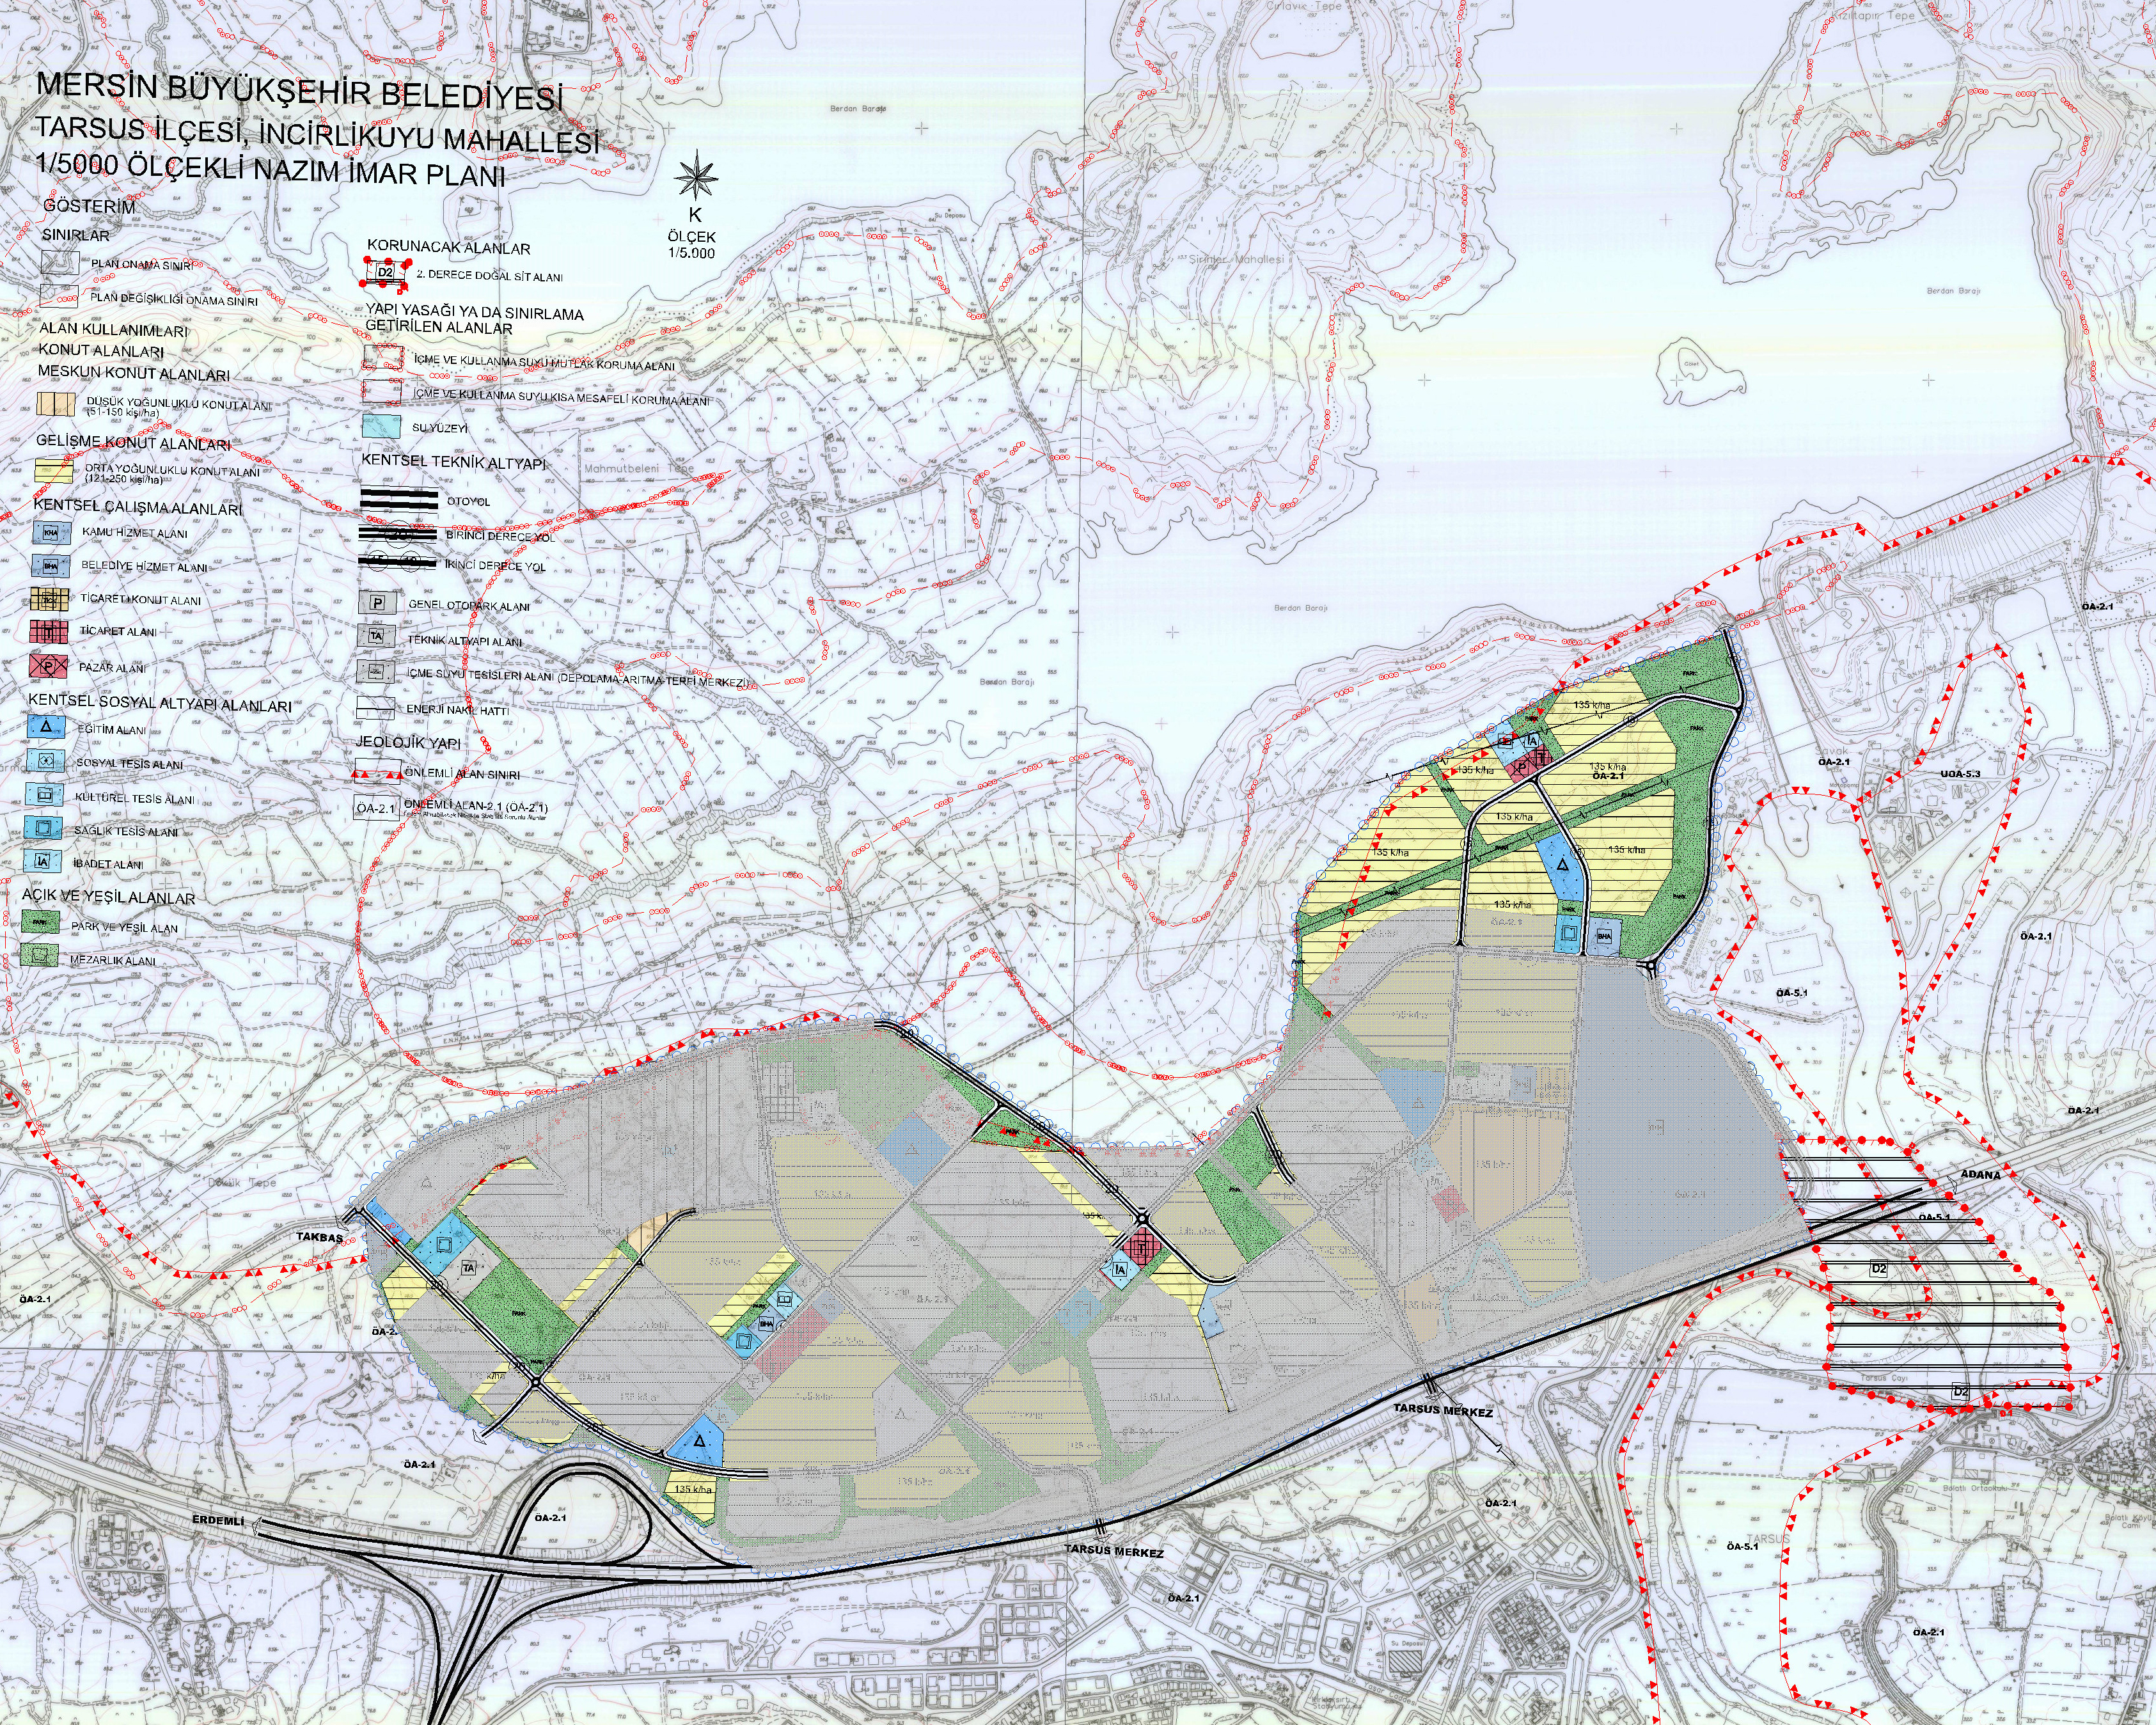The width and height of the screenshot is (2156, 1725).
Task: Click the ERDEMLİ direction label
Action: point(218,1520)
